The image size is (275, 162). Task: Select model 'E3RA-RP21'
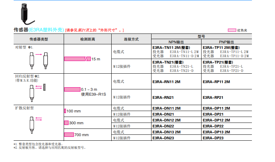click(213, 98)
